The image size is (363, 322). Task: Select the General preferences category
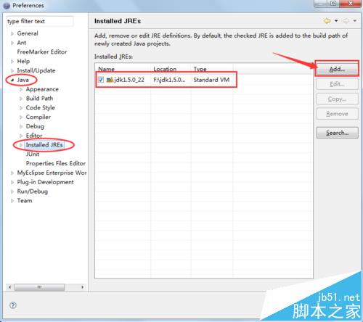[28, 33]
